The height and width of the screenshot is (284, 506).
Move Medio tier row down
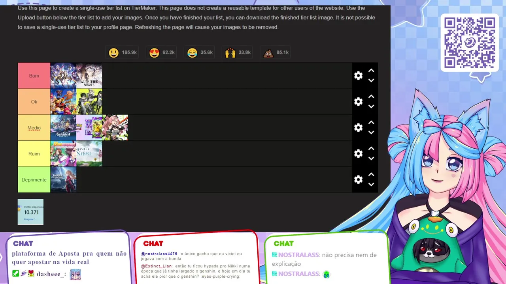click(x=371, y=133)
